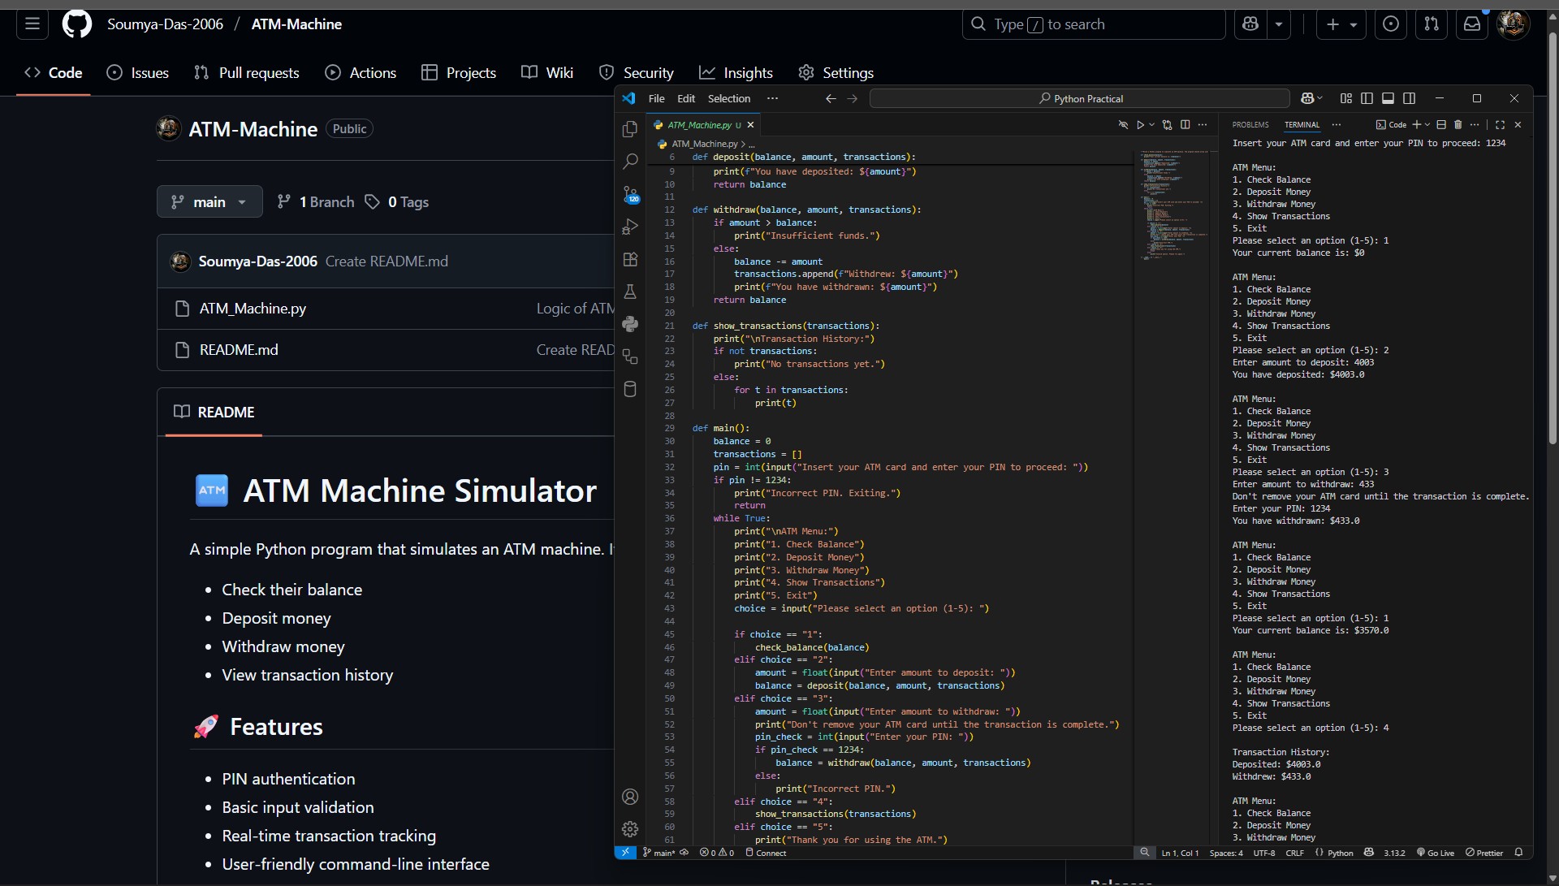Open VS Code Explorer view icon

630,129
